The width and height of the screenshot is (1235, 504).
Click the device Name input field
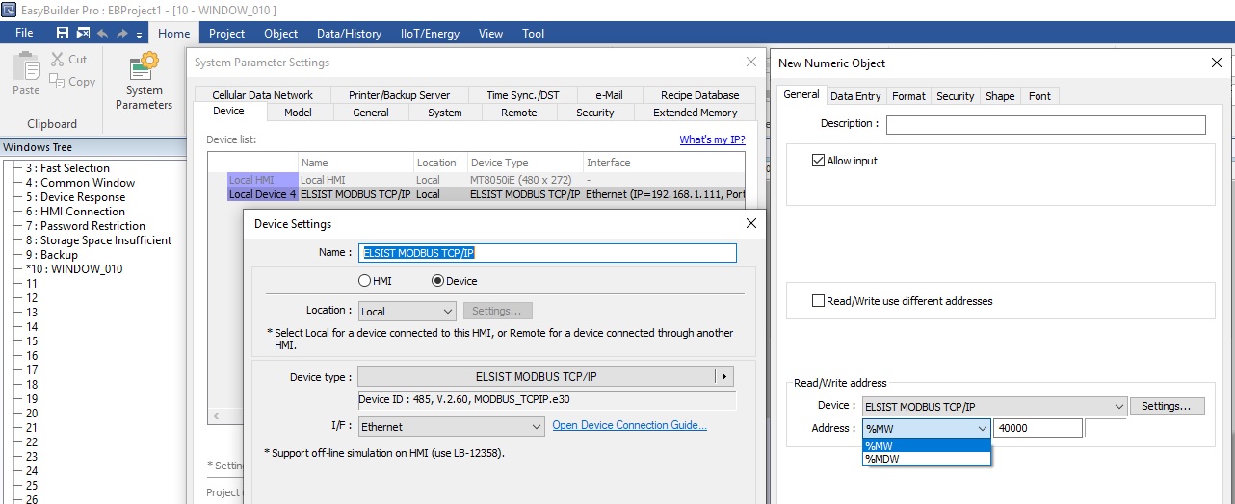tap(547, 253)
